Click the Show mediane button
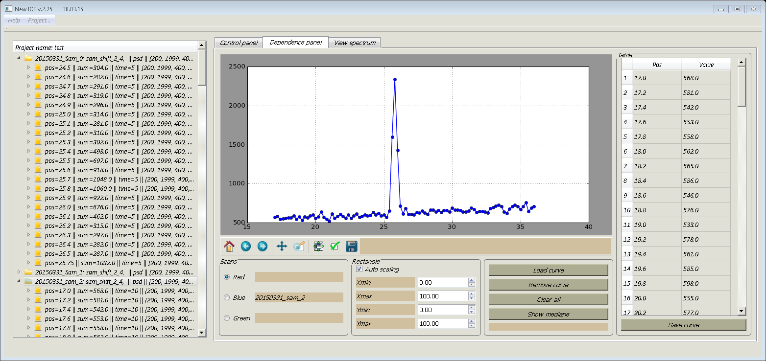The width and height of the screenshot is (766, 361). tap(548, 314)
